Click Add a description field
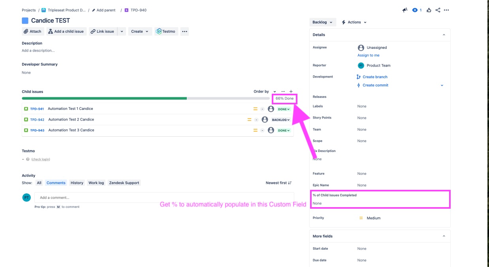 (38, 50)
